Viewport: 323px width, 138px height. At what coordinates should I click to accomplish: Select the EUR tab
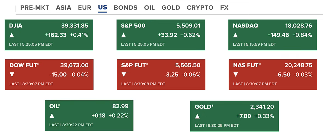[x=85, y=8]
